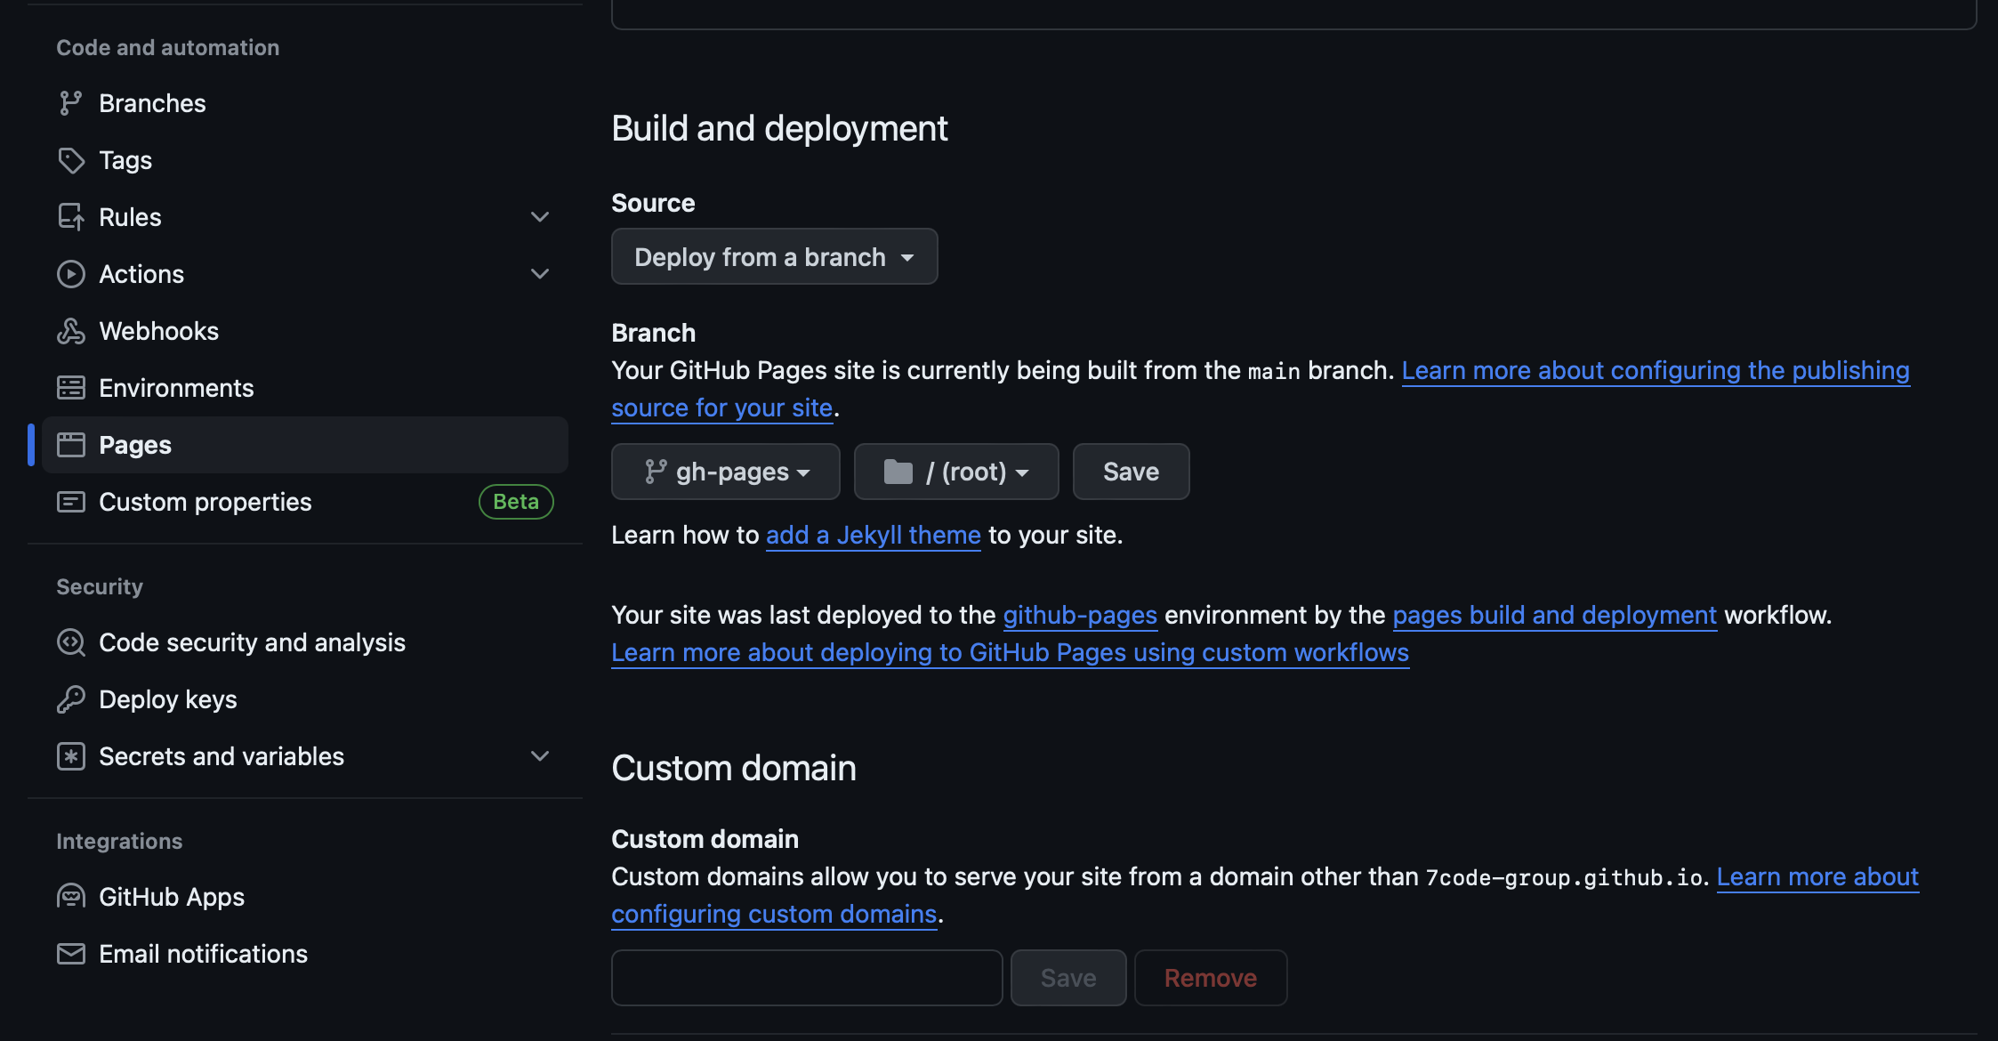
Task: Open 'pages build and deployment' workflow link
Action: tap(1554, 615)
